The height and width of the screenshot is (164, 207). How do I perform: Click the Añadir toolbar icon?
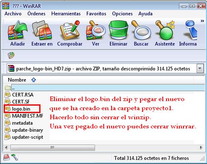click(x=18, y=30)
